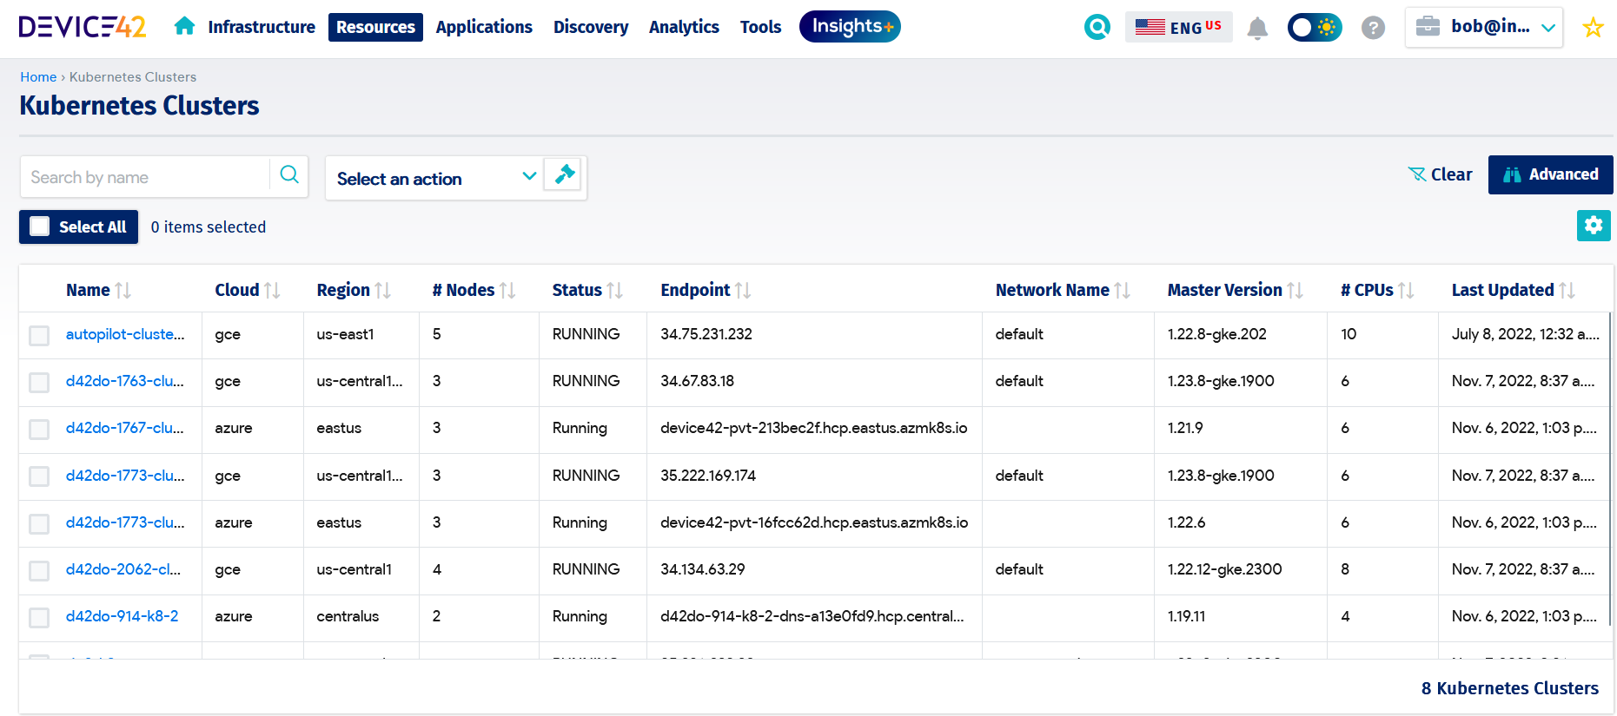Select the d42do-1773 azure row checkbox
Image resolution: width=1617 pixels, height=716 pixels.
pos(39,523)
